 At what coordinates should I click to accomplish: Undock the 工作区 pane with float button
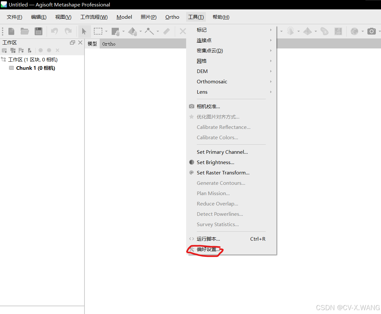click(x=73, y=42)
